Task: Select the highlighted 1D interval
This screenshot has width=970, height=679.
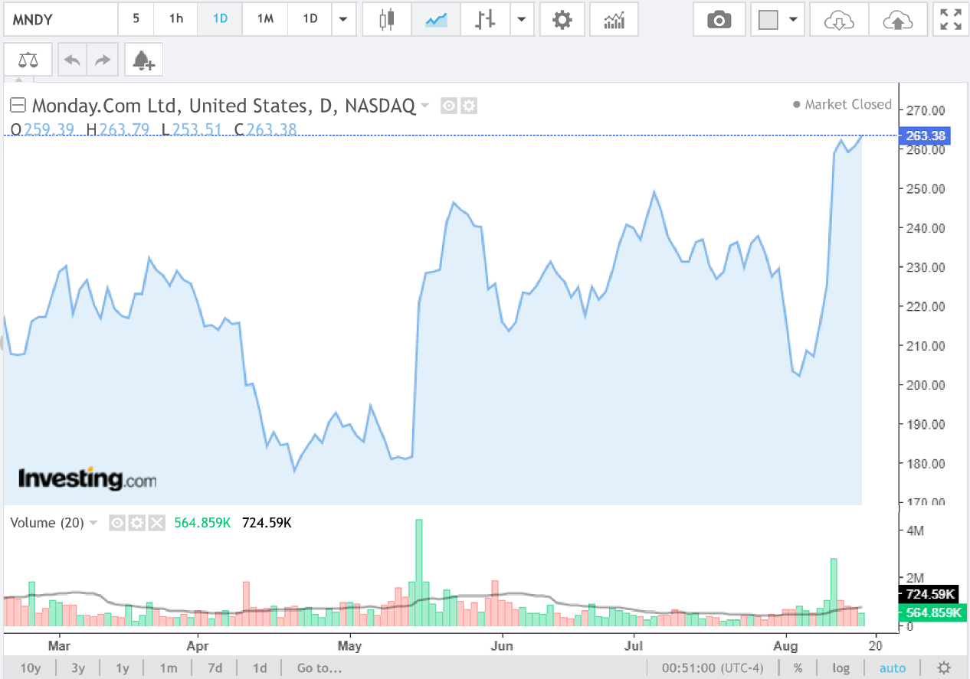Action: point(221,19)
